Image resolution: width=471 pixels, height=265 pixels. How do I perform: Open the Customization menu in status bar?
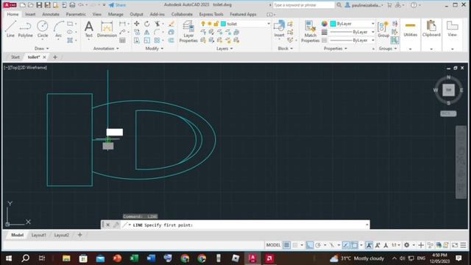point(463,245)
